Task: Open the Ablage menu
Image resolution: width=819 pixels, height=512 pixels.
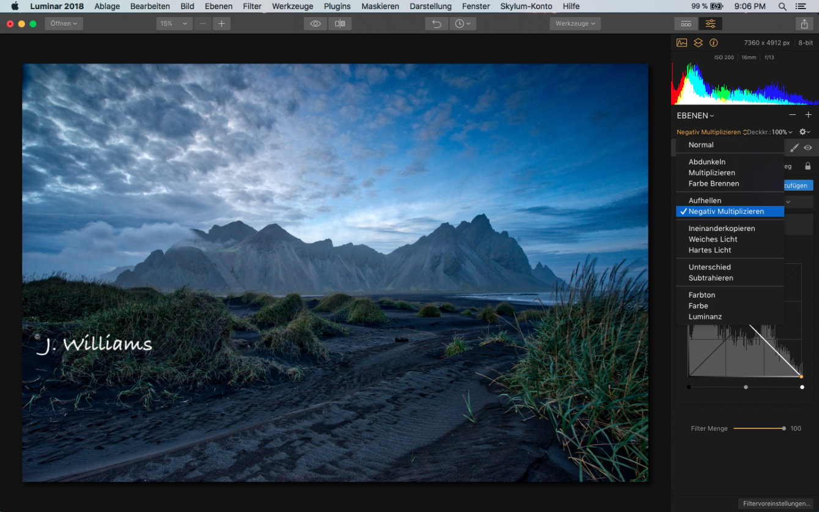Action: pos(107,6)
